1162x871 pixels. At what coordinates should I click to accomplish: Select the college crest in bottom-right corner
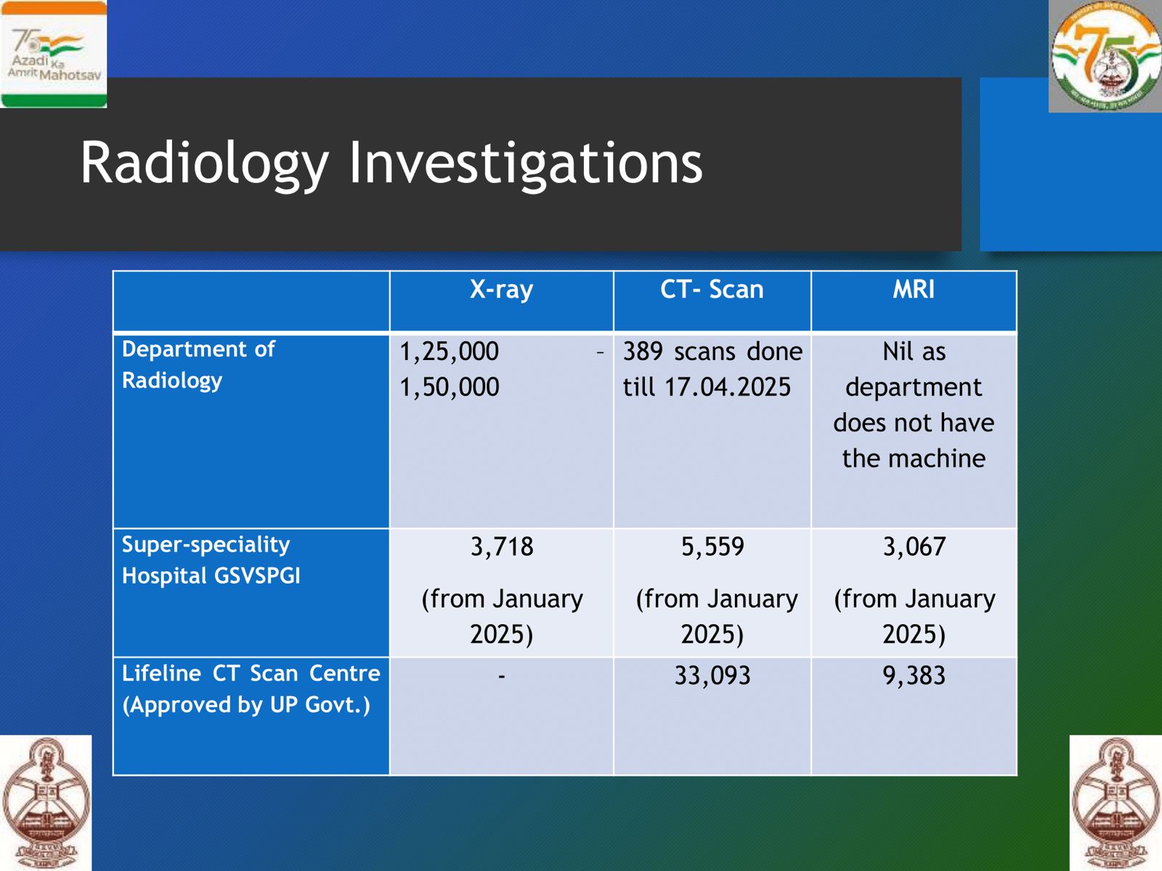tap(1116, 803)
